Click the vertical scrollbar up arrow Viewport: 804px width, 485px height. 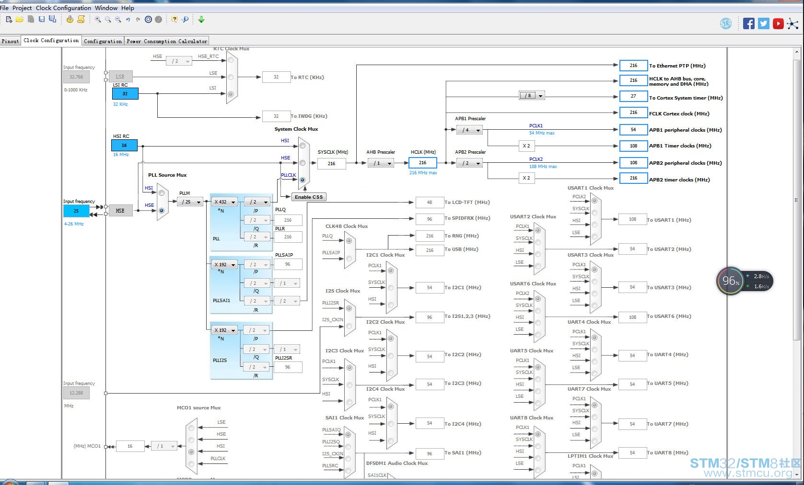(797, 51)
